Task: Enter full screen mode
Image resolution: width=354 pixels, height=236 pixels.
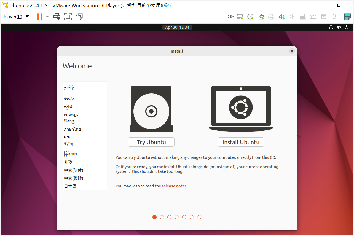Action: [x=68, y=17]
